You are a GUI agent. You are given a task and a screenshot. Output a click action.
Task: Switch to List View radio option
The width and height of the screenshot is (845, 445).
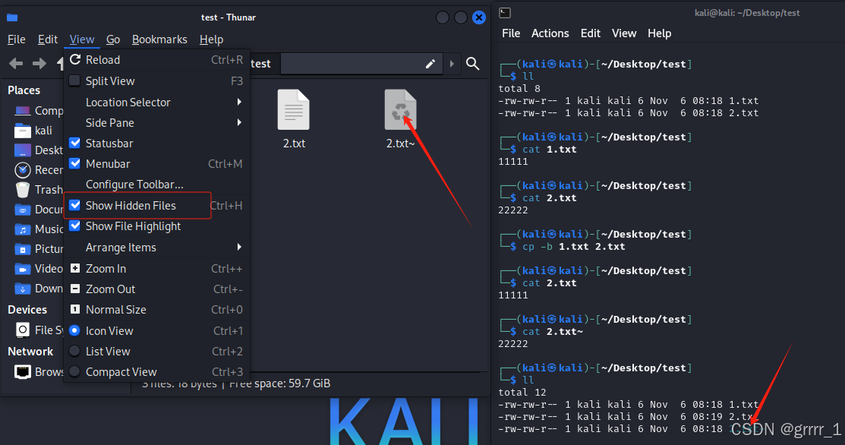(x=75, y=352)
